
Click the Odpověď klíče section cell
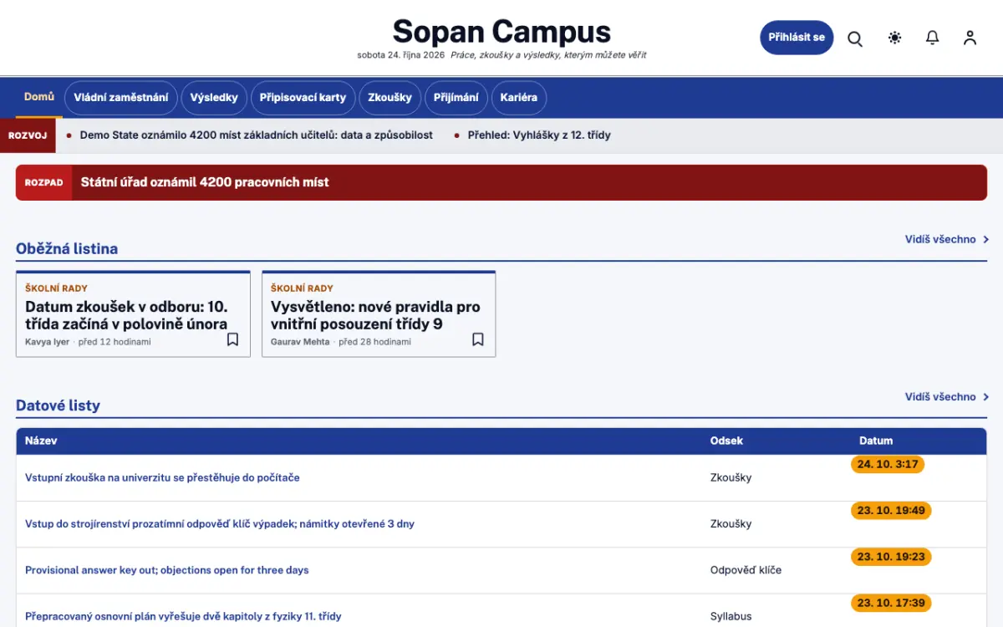(x=746, y=570)
